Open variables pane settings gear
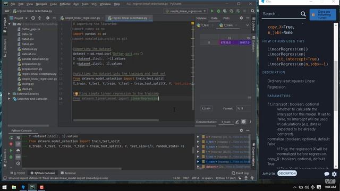 (241, 131)
